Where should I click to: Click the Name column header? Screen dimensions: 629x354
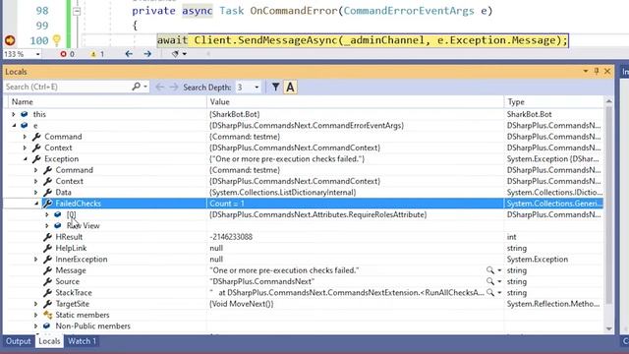click(107, 102)
